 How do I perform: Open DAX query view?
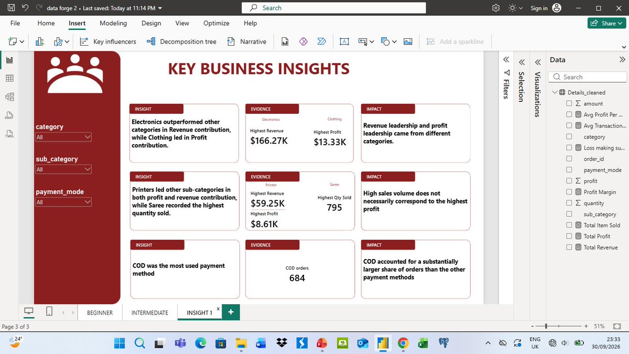click(9, 115)
